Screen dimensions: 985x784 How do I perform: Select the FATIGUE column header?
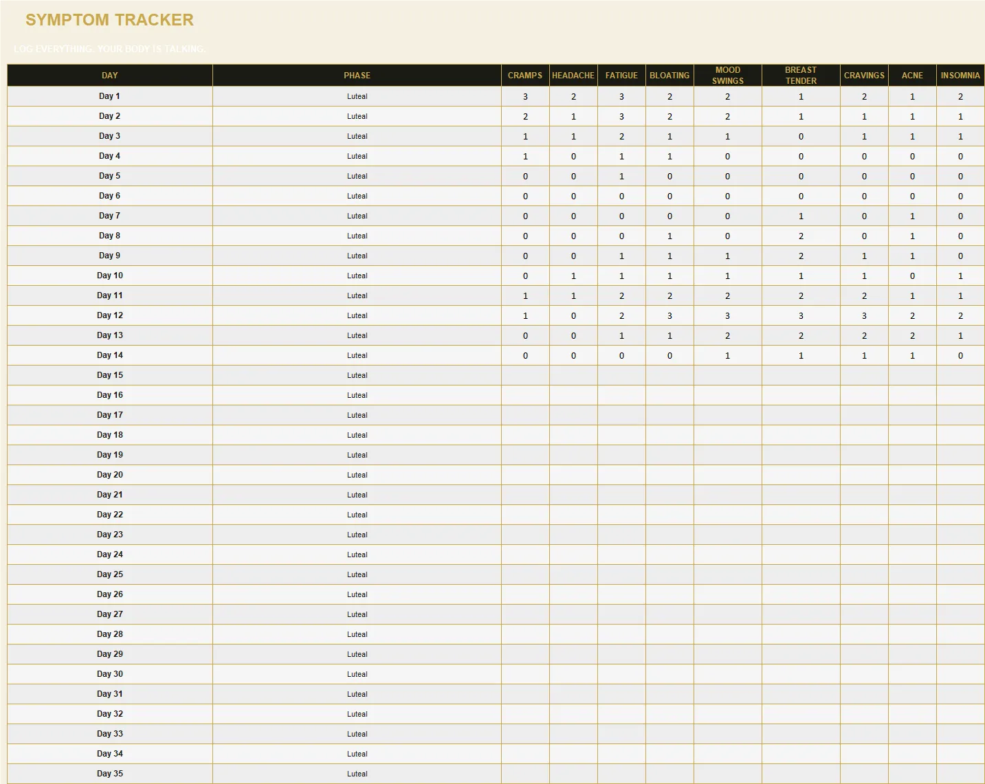(x=621, y=76)
